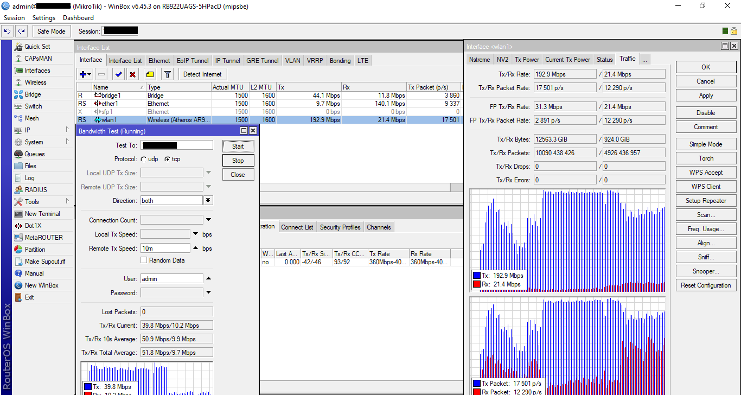The width and height of the screenshot is (741, 395).
Task: Expand the Local Tx Speed arrow
Action: 196,234
